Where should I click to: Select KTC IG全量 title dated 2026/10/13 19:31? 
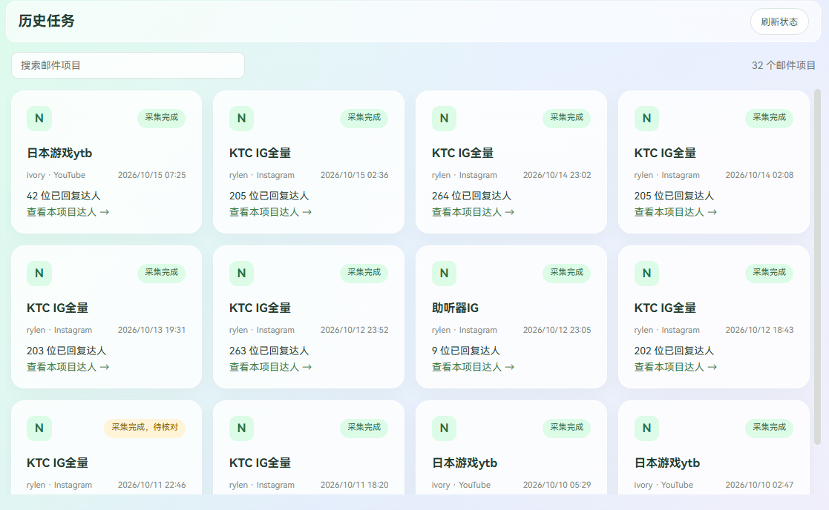58,308
